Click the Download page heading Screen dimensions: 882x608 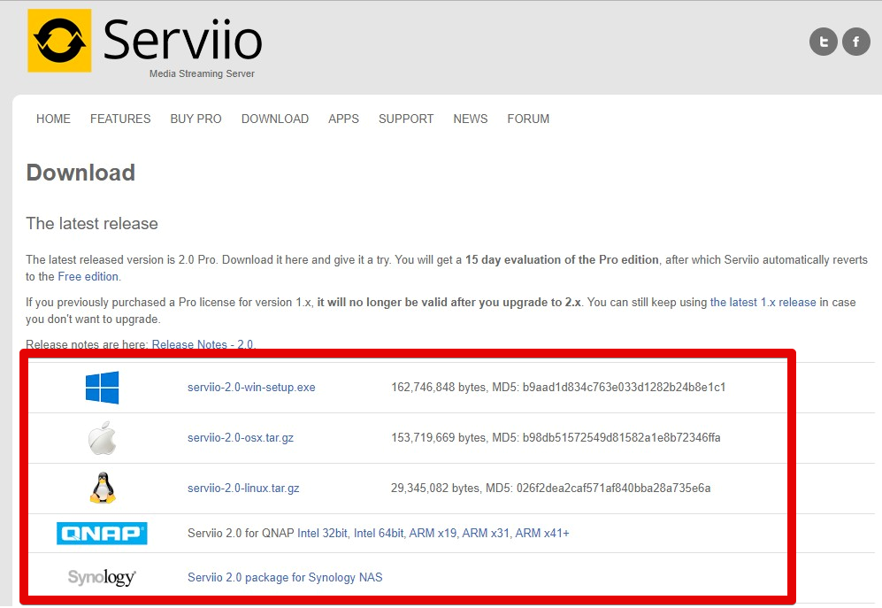[x=81, y=173]
